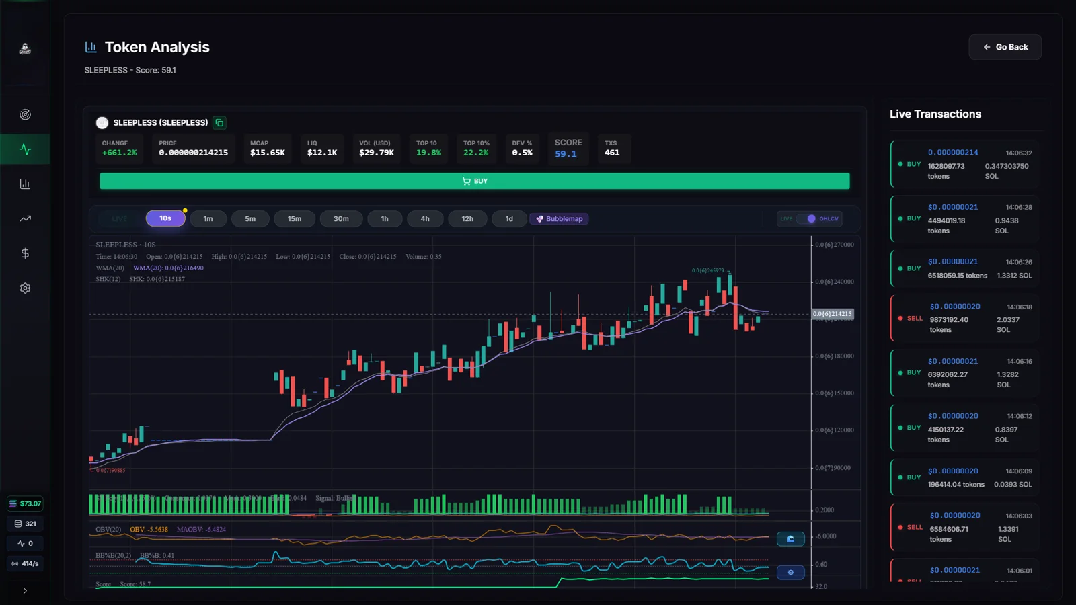Select the 30m timeframe tab

coord(341,219)
